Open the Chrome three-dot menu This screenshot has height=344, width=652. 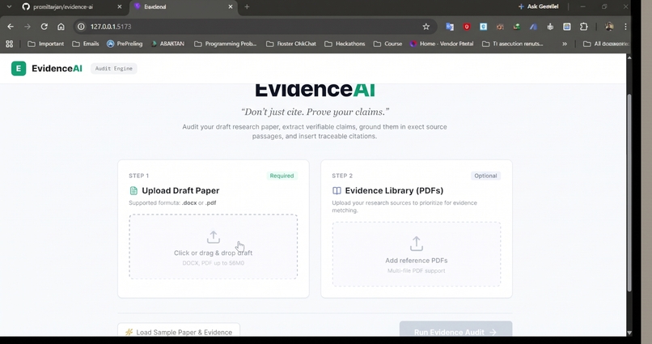point(625,27)
